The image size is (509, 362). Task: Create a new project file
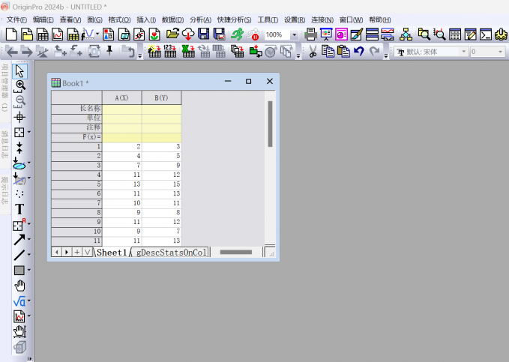tap(11, 34)
